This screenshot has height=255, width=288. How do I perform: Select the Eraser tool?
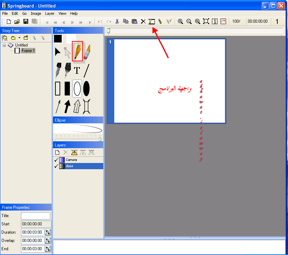(x=87, y=52)
